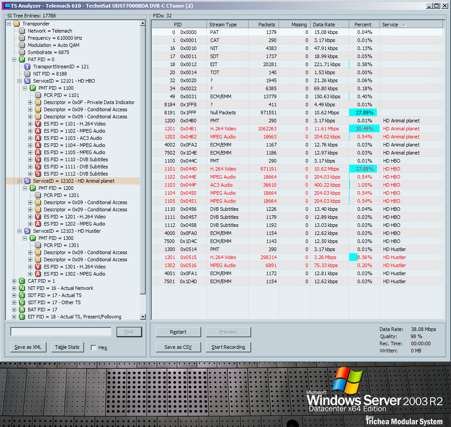Click the EIT PID = 18 green E icon
The image size is (451, 427).
click(x=22, y=317)
